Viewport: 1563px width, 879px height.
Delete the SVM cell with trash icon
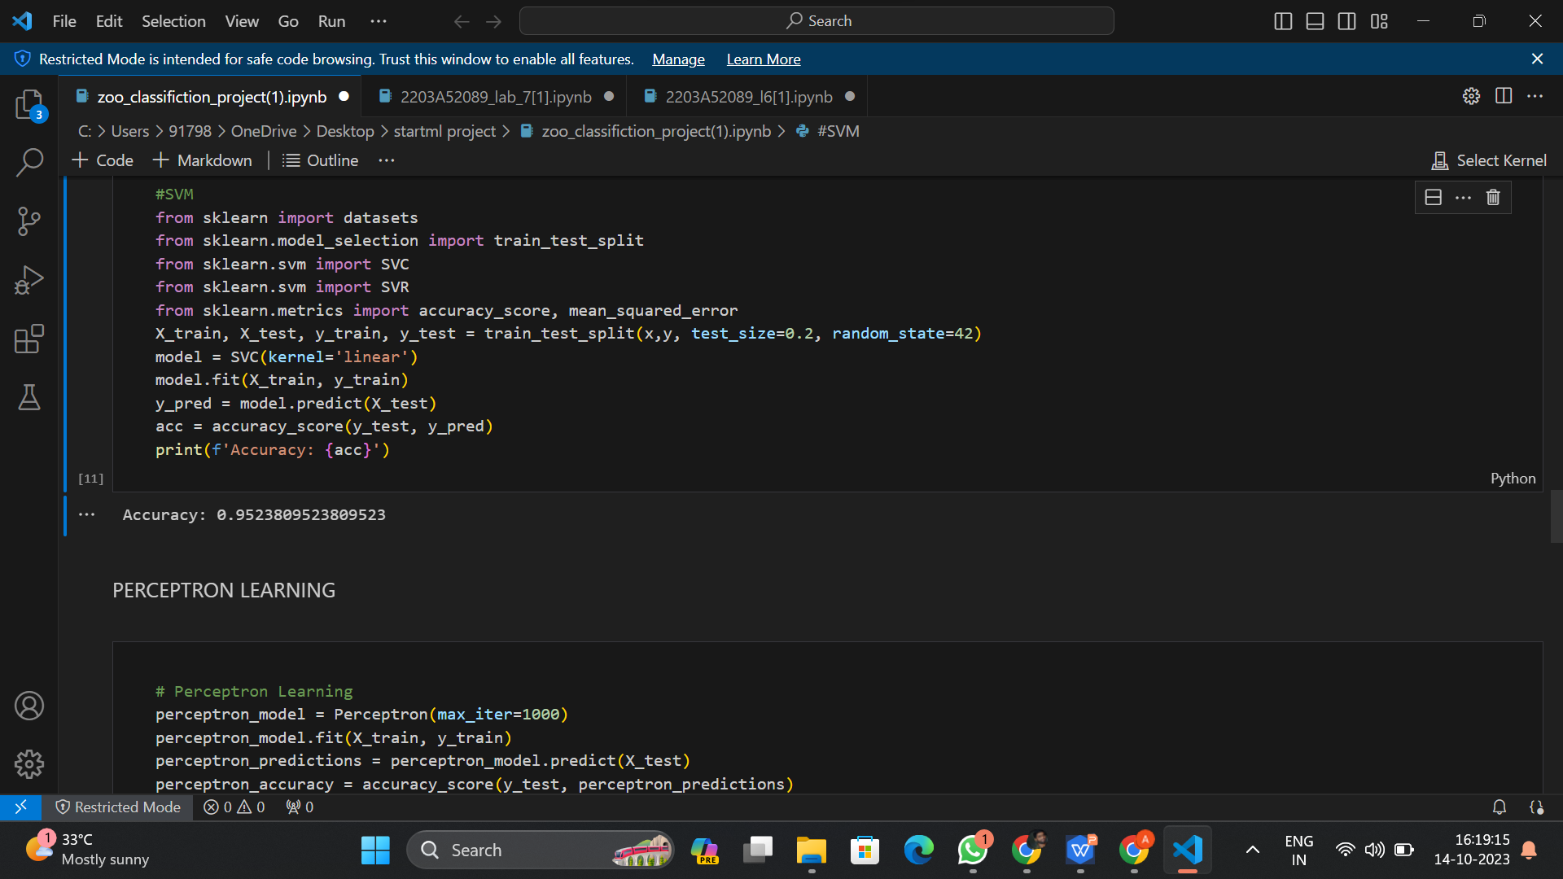pos(1493,197)
